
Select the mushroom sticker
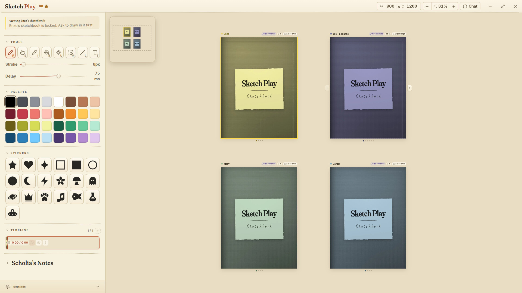coord(77,181)
